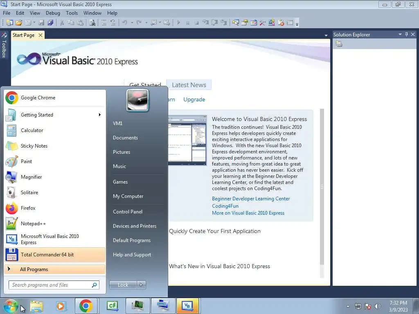Click the Save toolbar icon

click(41, 23)
